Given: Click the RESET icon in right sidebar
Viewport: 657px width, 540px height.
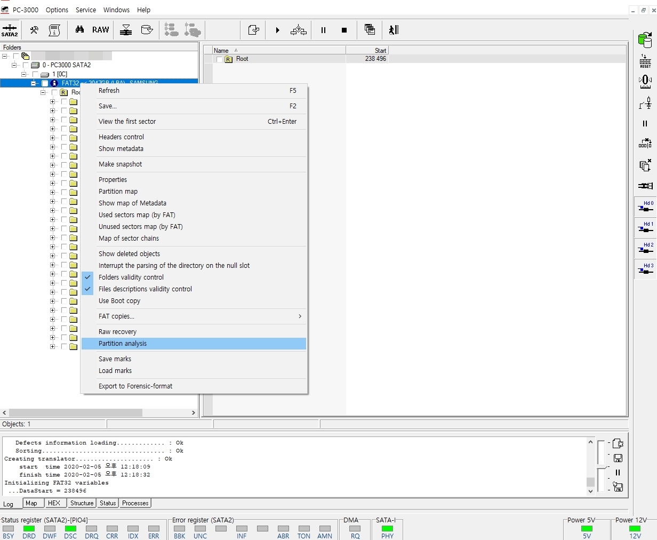Looking at the screenshot, I should 645,61.
